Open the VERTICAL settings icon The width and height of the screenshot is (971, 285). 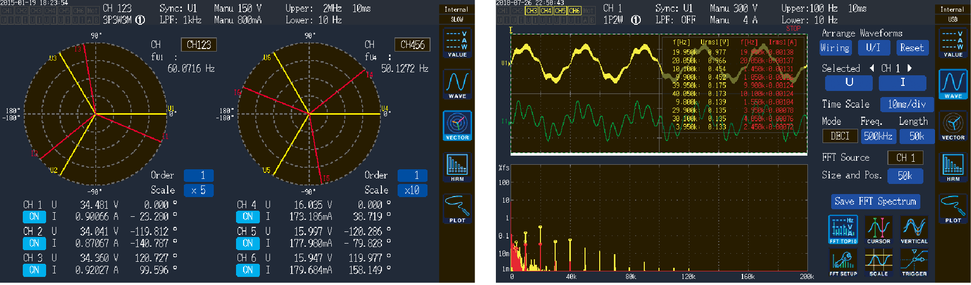914,229
